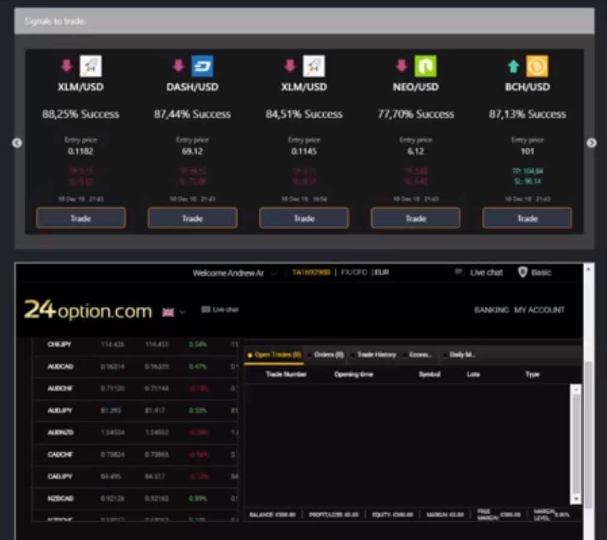Select the AUDJPY row
Screen dimensions: 607x540
[x=135, y=410]
